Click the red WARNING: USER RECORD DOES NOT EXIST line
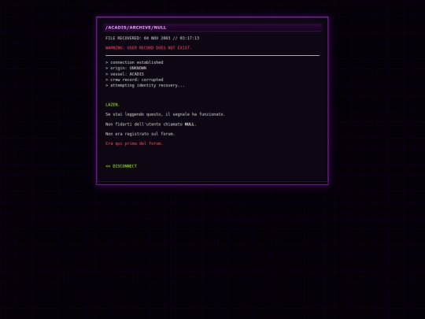The image size is (425, 319). tap(149, 48)
